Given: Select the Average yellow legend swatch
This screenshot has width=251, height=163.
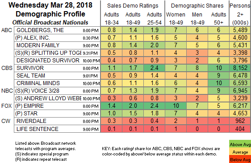Looking at the screenshot, I should tap(240, 152).
